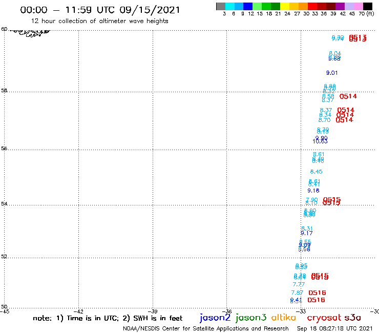379x333 pixels.
Task: Click the gray swatch in the color scale
Action: click(x=221, y=6)
